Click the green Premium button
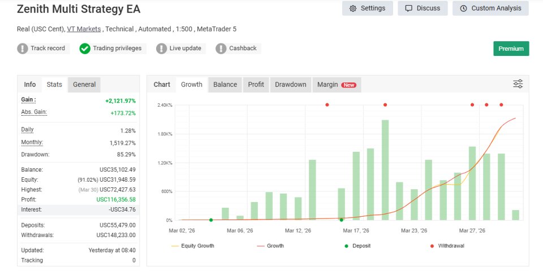The height and width of the screenshot is (276, 543). pyautogui.click(x=511, y=49)
